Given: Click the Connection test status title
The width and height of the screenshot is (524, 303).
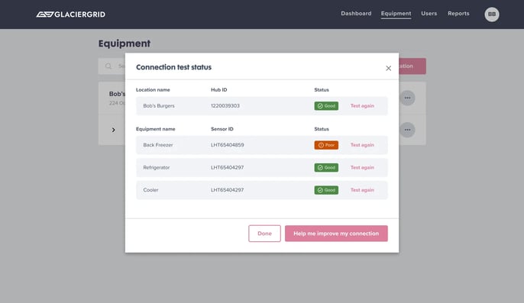Looking at the screenshot, I should coord(174,67).
